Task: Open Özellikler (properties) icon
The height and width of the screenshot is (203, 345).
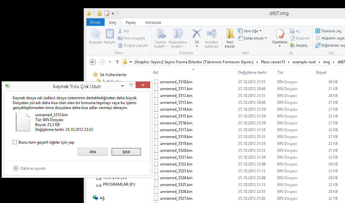Action: coord(280,34)
